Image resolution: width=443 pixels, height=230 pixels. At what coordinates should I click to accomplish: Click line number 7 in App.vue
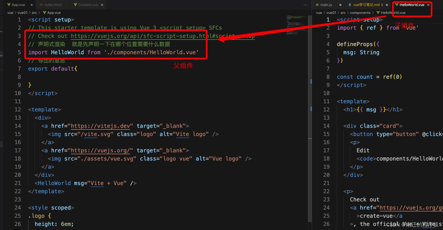pyautogui.click(x=19, y=69)
